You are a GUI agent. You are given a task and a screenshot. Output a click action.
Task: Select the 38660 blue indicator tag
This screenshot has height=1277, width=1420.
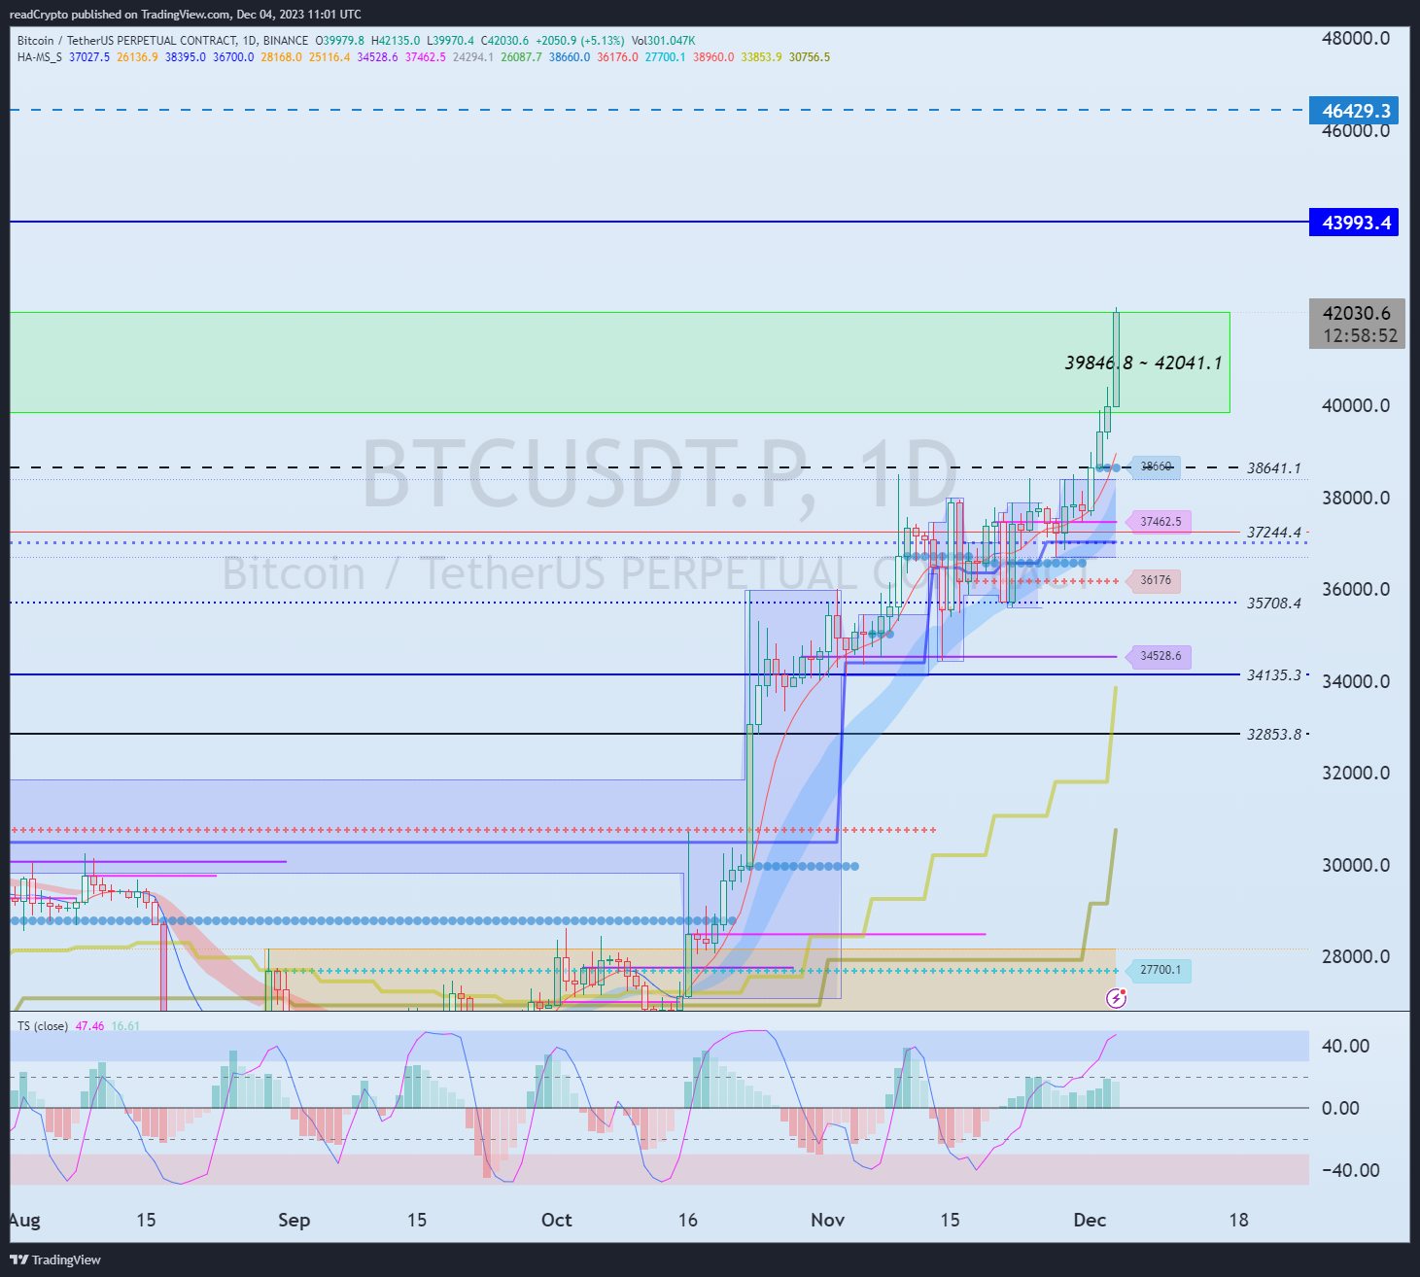1155,467
